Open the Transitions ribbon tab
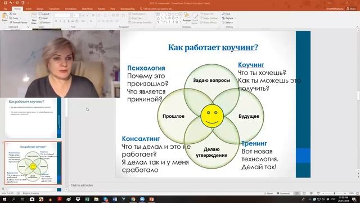The height and width of the screenshot is (203, 360). (54, 9)
